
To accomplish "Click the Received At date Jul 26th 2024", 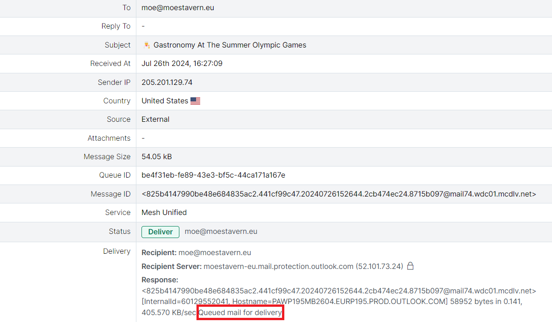I will pyautogui.click(x=182, y=64).
